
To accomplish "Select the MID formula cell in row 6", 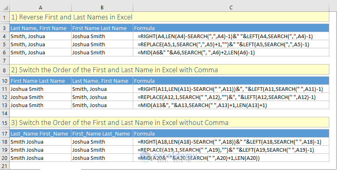I will pyautogui.click(x=231, y=53).
